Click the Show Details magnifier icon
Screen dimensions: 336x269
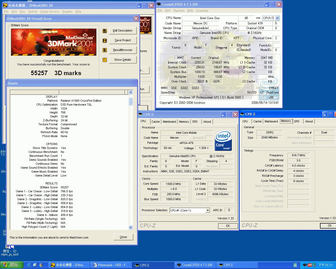pos(105,60)
